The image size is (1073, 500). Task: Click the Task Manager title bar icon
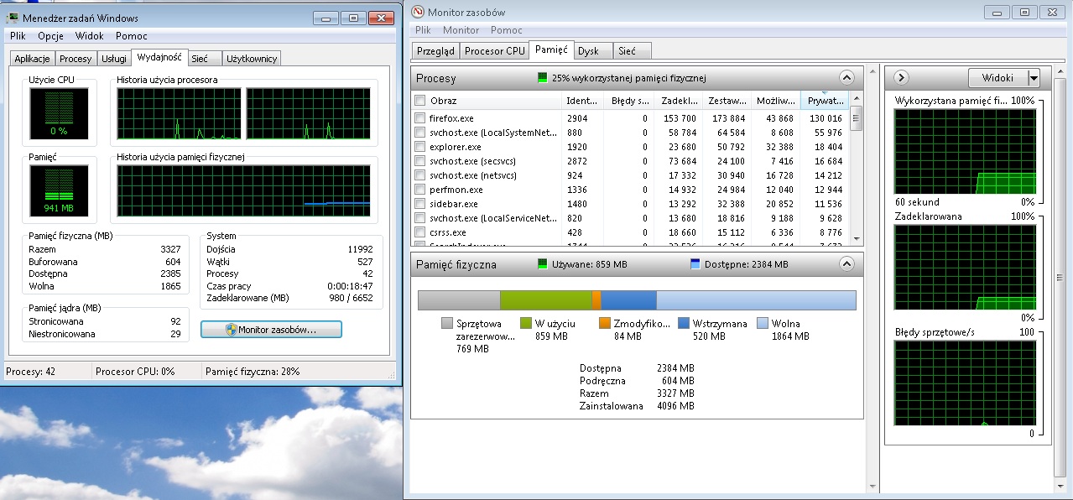(x=13, y=18)
